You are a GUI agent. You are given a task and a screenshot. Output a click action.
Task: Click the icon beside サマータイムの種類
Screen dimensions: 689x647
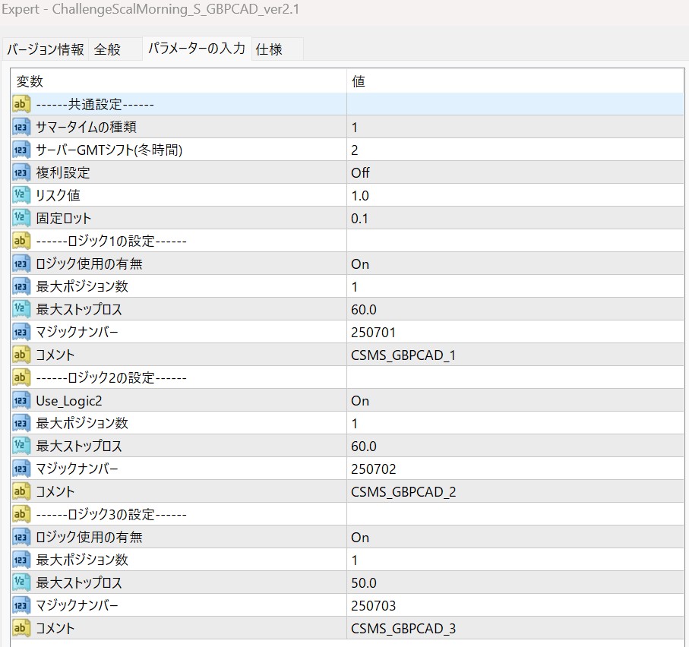[x=21, y=127]
